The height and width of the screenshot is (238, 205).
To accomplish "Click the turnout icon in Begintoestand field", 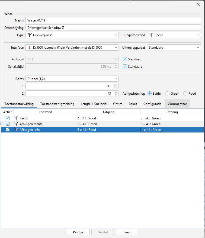I will coord(151,35).
